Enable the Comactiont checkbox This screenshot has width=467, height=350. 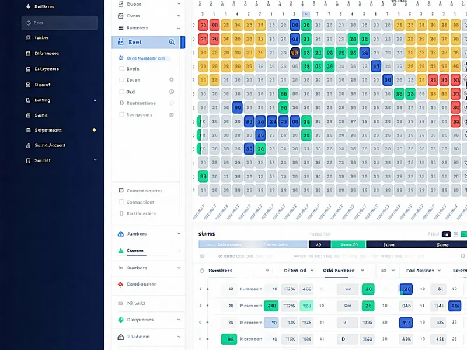[121, 202]
